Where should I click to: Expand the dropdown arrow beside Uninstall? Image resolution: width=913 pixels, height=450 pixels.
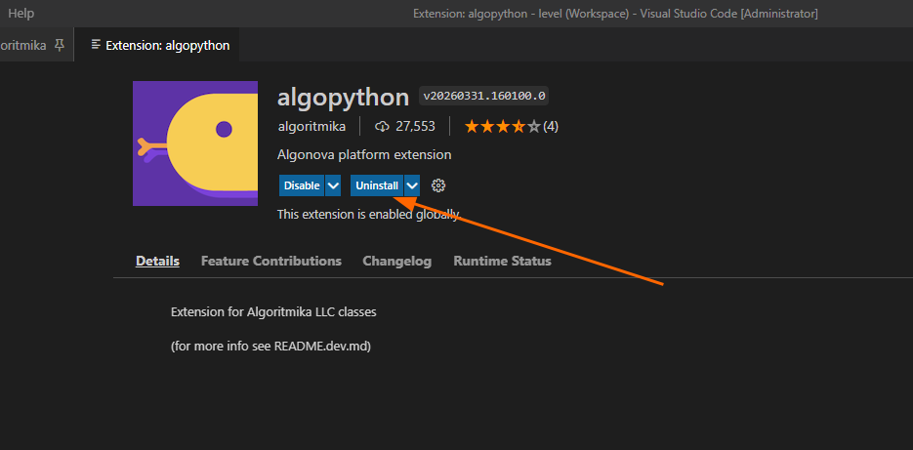[x=412, y=185]
